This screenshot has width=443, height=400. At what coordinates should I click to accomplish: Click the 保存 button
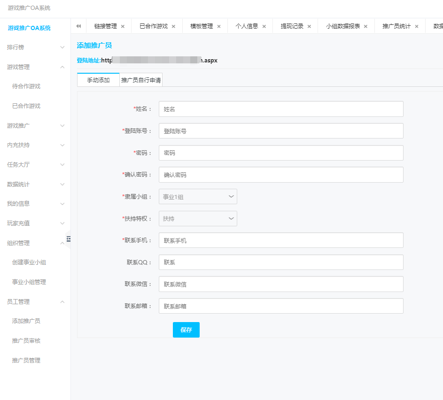coord(186,330)
